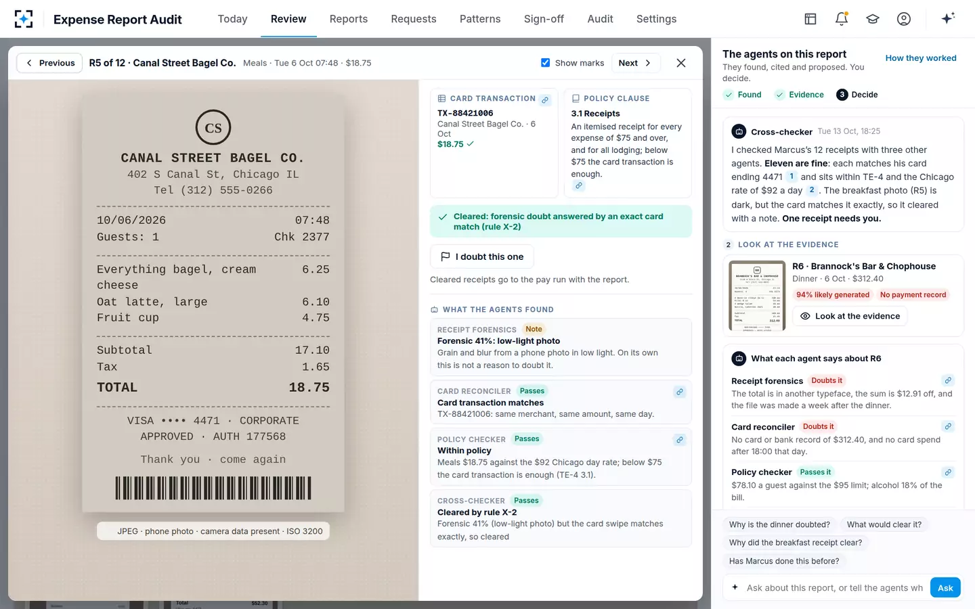Go to the Previous receipt
Viewport: 975px width, 609px height.
click(x=49, y=63)
